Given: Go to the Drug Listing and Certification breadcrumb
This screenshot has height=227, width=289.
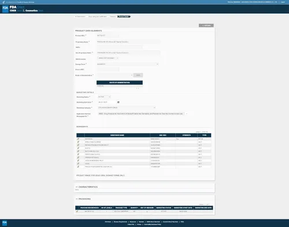Looking at the screenshot, I should [x=98, y=17].
